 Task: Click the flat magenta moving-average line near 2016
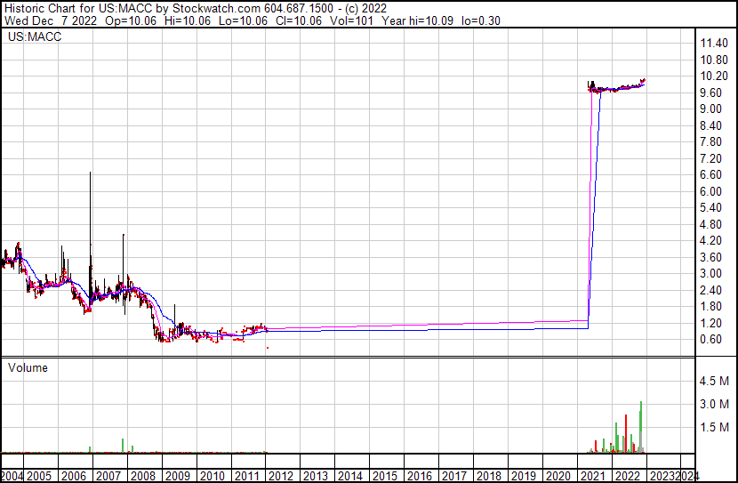(420, 325)
